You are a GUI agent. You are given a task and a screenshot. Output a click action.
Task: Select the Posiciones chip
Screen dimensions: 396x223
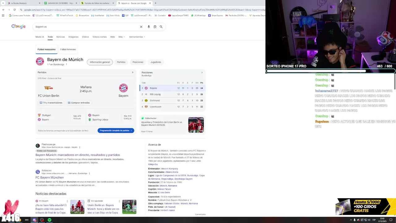[x=138, y=62]
